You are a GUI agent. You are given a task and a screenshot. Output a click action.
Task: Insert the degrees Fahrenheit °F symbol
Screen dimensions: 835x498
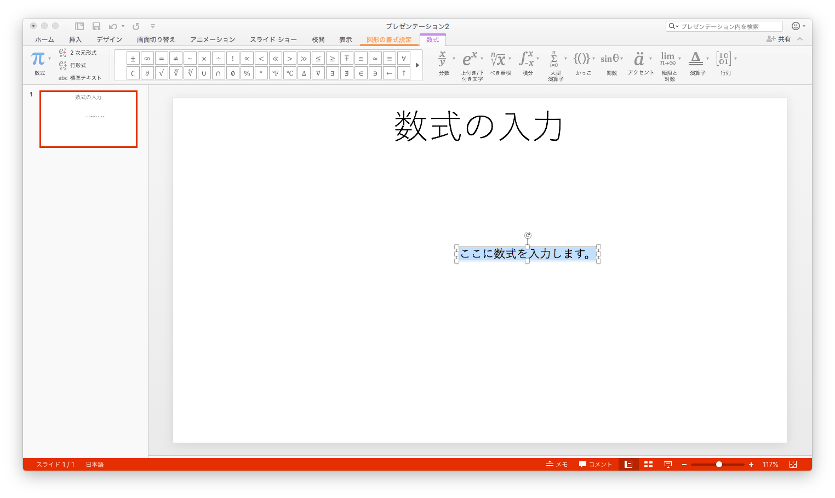275,73
